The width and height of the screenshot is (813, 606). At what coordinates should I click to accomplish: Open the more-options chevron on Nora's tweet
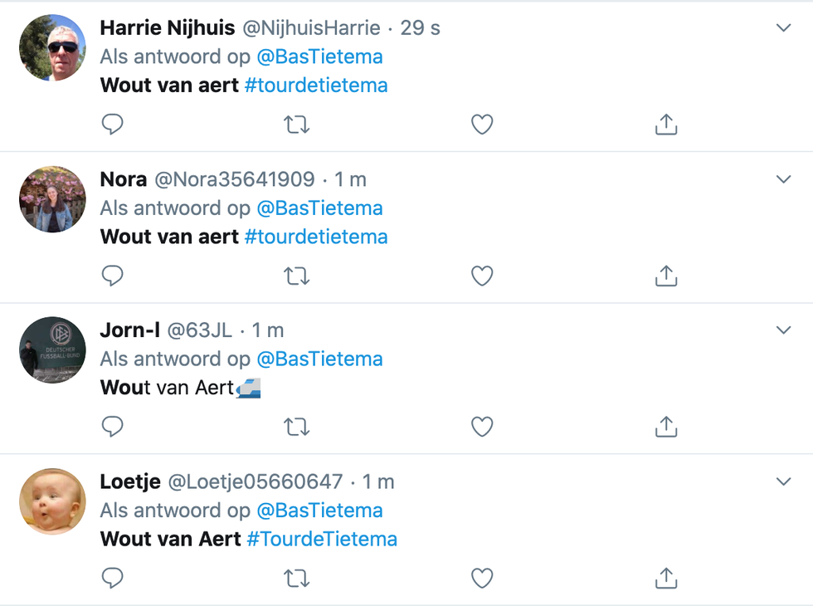783,179
